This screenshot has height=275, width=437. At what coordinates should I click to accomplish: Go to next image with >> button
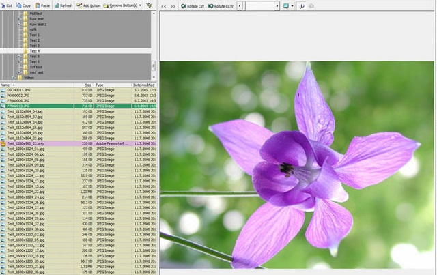(x=173, y=5)
